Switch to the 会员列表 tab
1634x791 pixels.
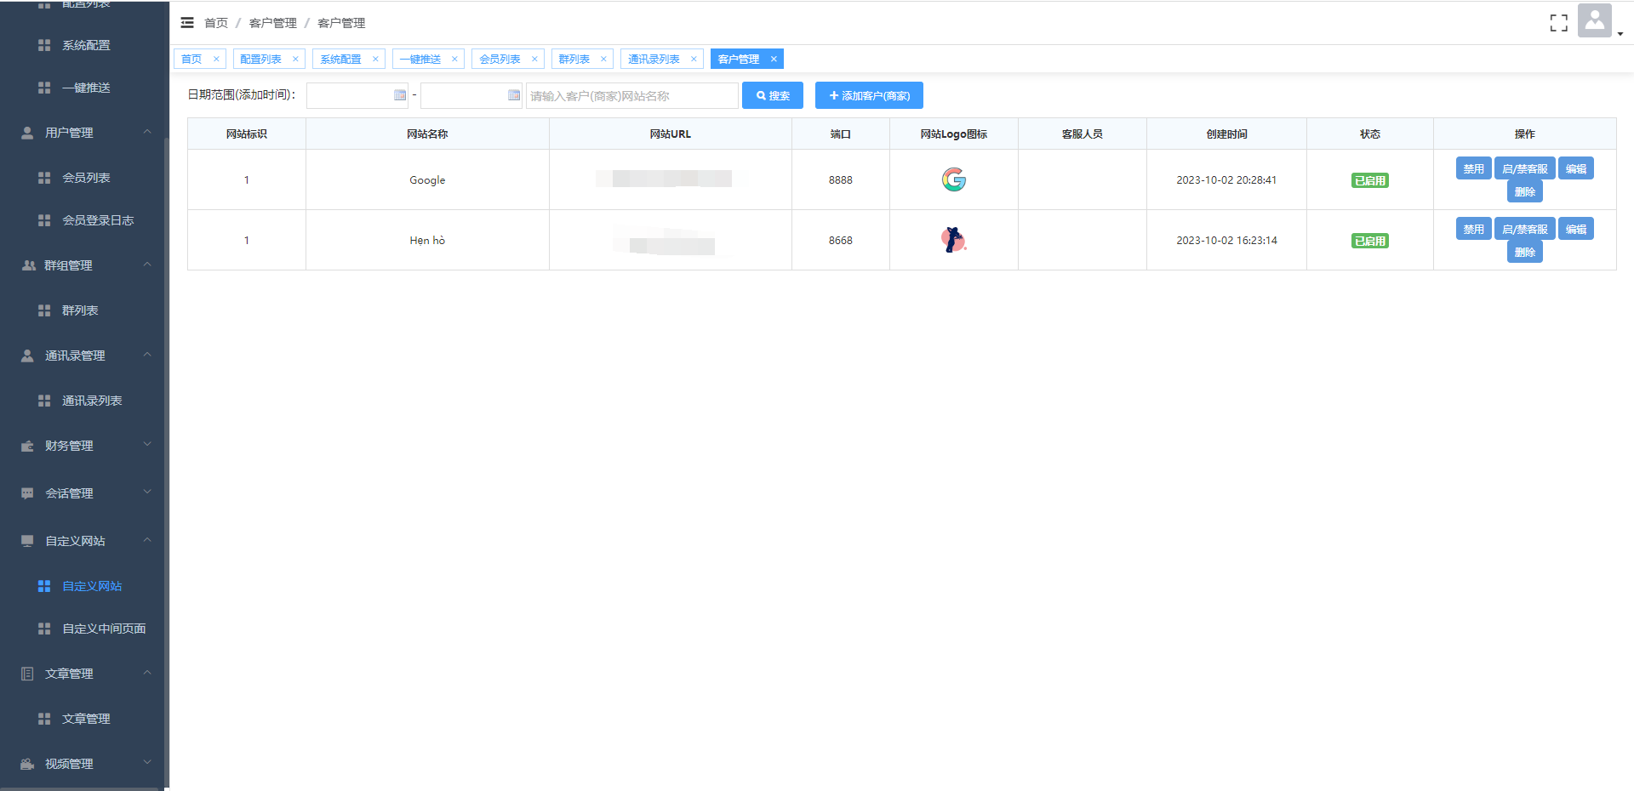coord(500,60)
